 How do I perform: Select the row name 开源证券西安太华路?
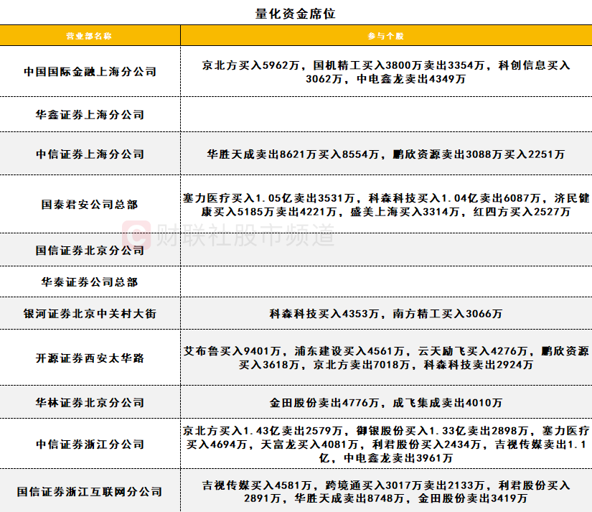point(90,358)
